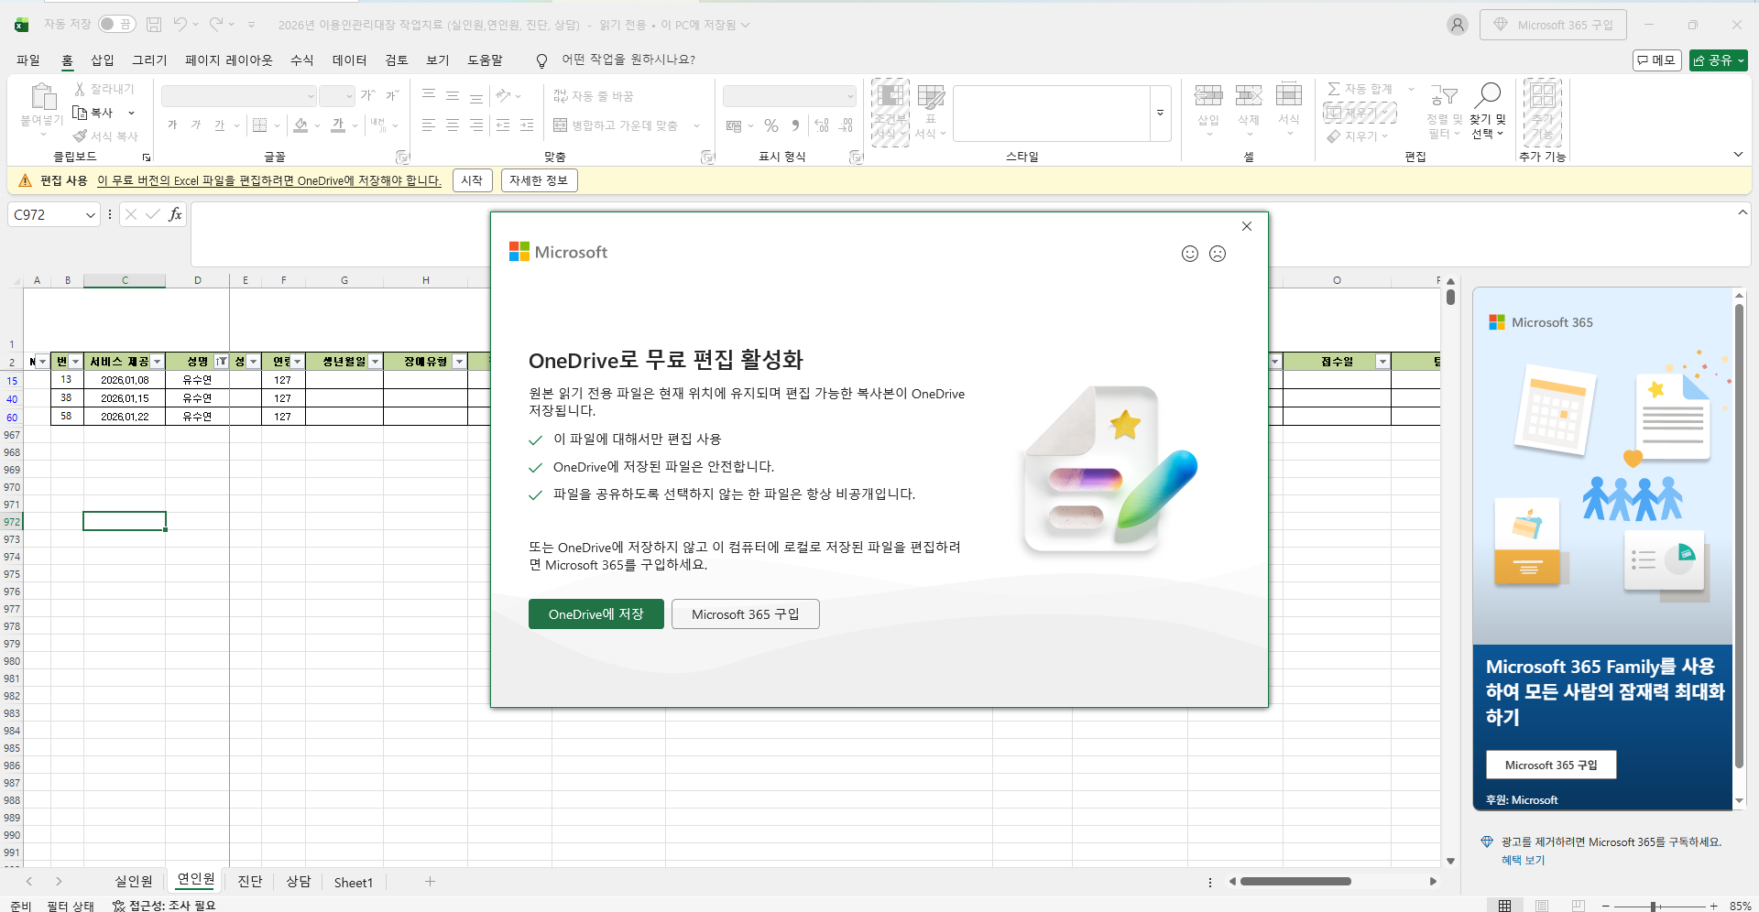Switch to Page Layout view in status bar
This screenshot has height=912, width=1759.
(1542, 906)
